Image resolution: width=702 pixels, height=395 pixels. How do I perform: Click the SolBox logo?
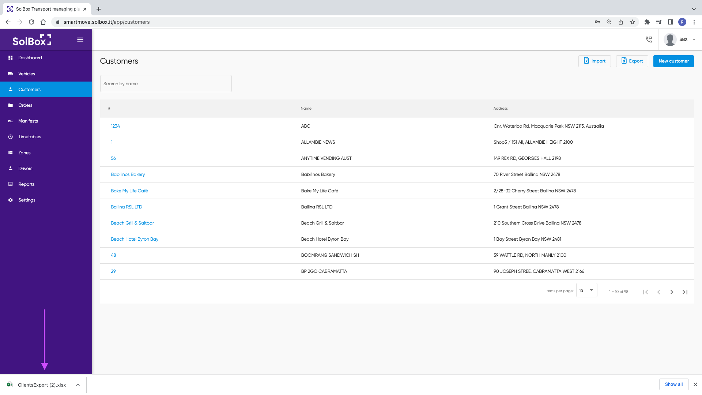32,40
